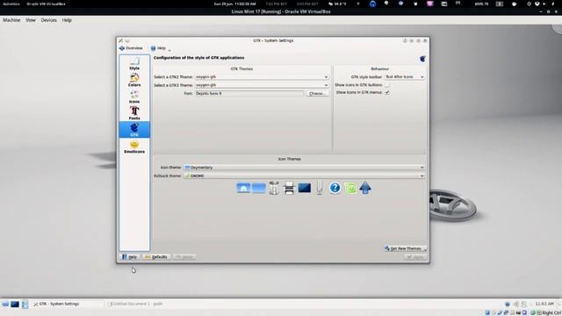Open the VirtualBox View menu
This screenshot has height=316, width=562.
(x=31, y=20)
